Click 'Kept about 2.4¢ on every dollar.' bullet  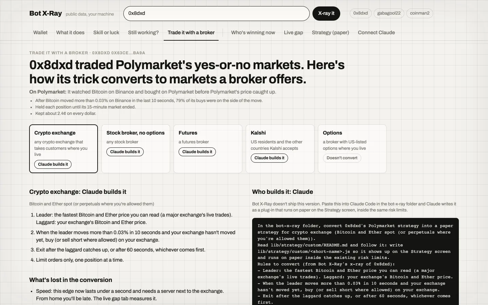(66, 114)
